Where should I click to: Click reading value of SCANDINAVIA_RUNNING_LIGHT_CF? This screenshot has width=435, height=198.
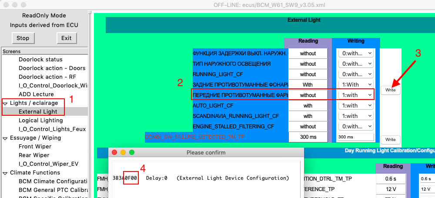pos(308,116)
